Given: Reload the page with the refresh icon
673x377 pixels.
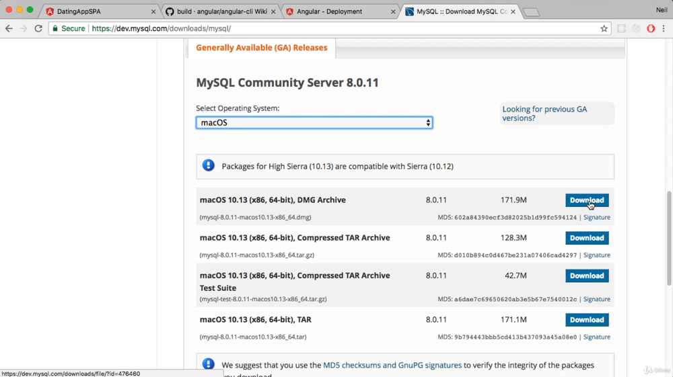Looking at the screenshot, I should 38,28.
